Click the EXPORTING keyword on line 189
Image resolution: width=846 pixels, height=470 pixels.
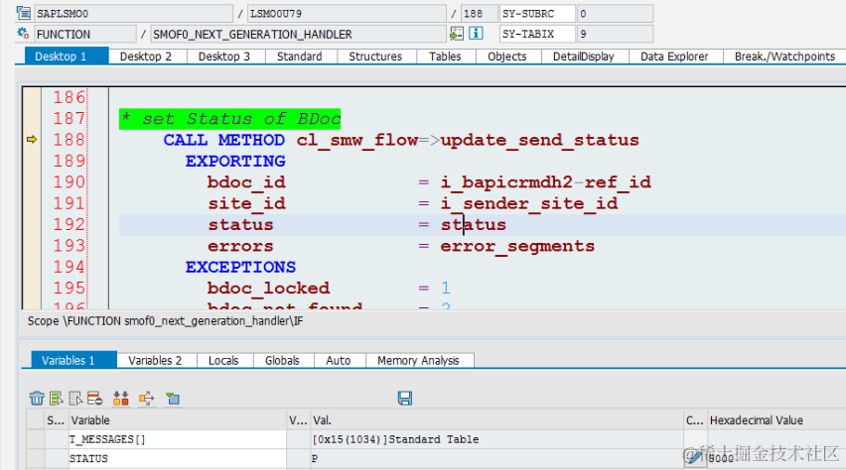pyautogui.click(x=235, y=162)
